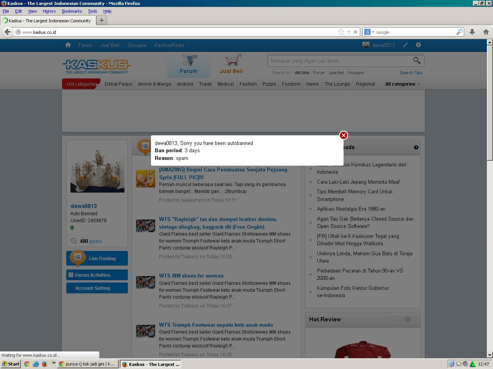This screenshot has width=493, height=369.
Task: Open KaskusRadio in top blue bar
Action: pyautogui.click(x=169, y=45)
